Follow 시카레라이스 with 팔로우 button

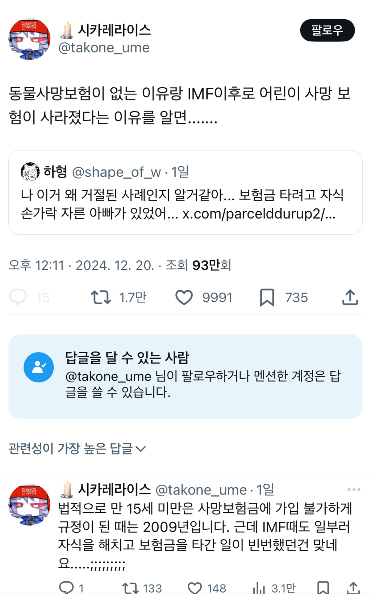tap(327, 30)
